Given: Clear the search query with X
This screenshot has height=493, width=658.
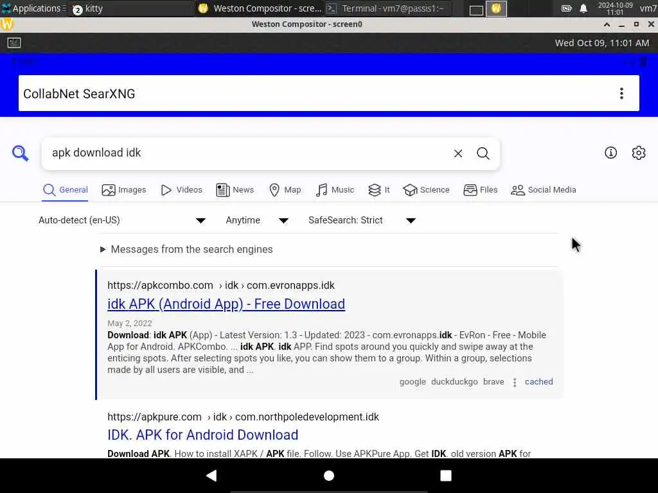Looking at the screenshot, I should pos(458,153).
